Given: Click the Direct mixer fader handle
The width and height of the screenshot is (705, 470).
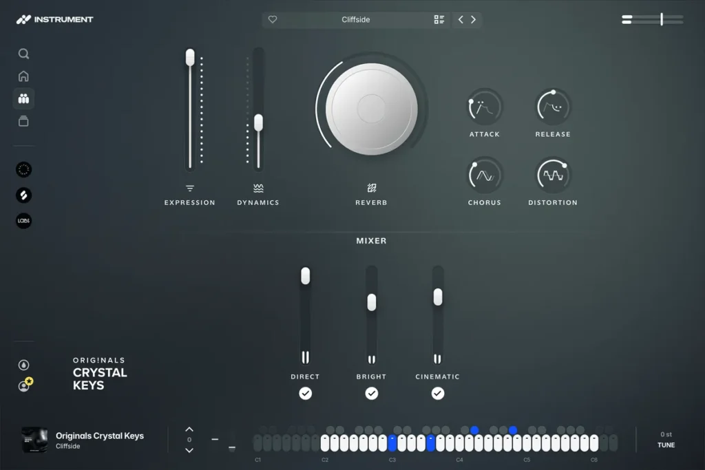Looking at the screenshot, I should [305, 275].
